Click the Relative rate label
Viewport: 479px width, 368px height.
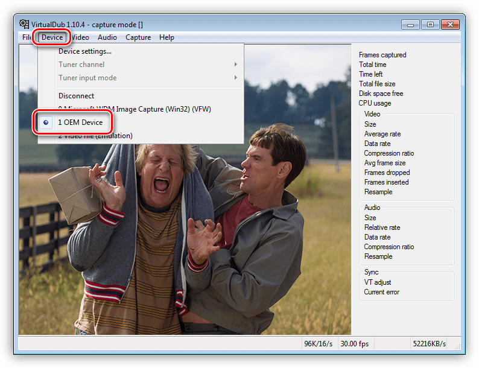pos(382,227)
